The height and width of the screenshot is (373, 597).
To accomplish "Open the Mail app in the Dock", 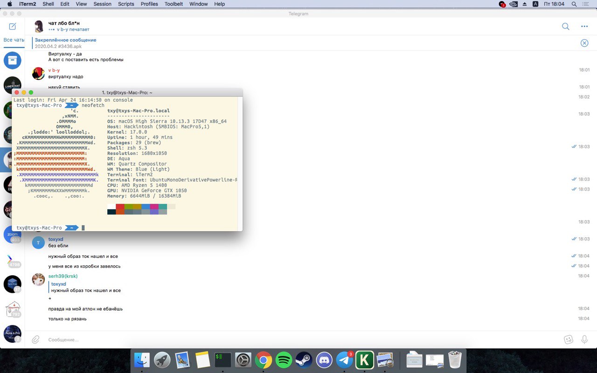I will click(x=182, y=360).
